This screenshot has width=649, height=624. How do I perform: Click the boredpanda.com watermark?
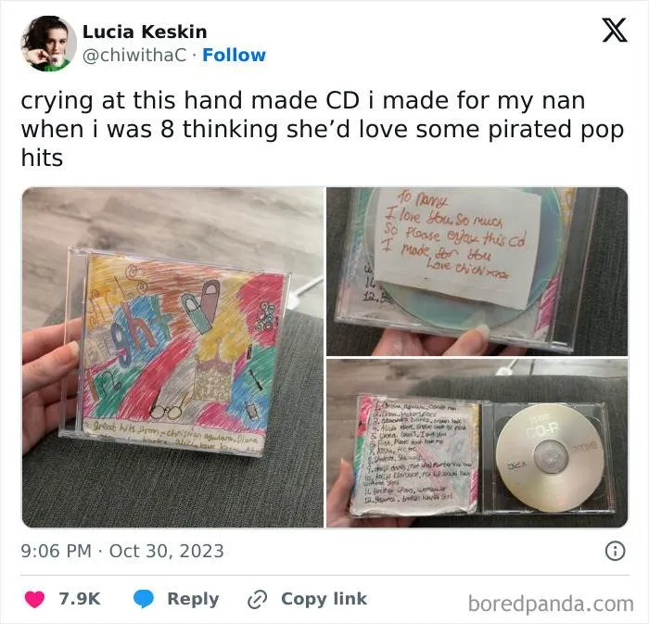click(551, 604)
